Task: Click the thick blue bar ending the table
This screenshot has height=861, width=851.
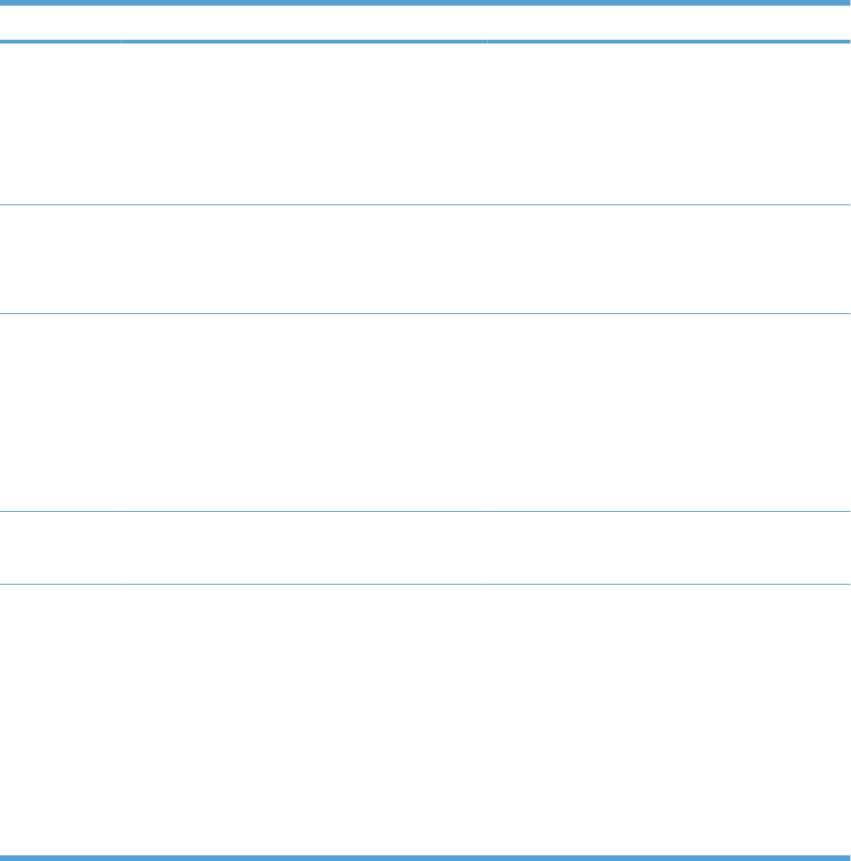Action: point(425,857)
